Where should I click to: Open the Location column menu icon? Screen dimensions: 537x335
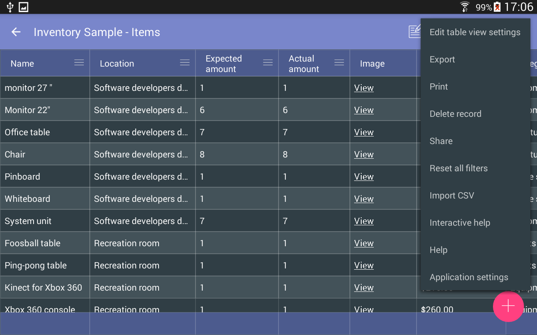click(185, 63)
